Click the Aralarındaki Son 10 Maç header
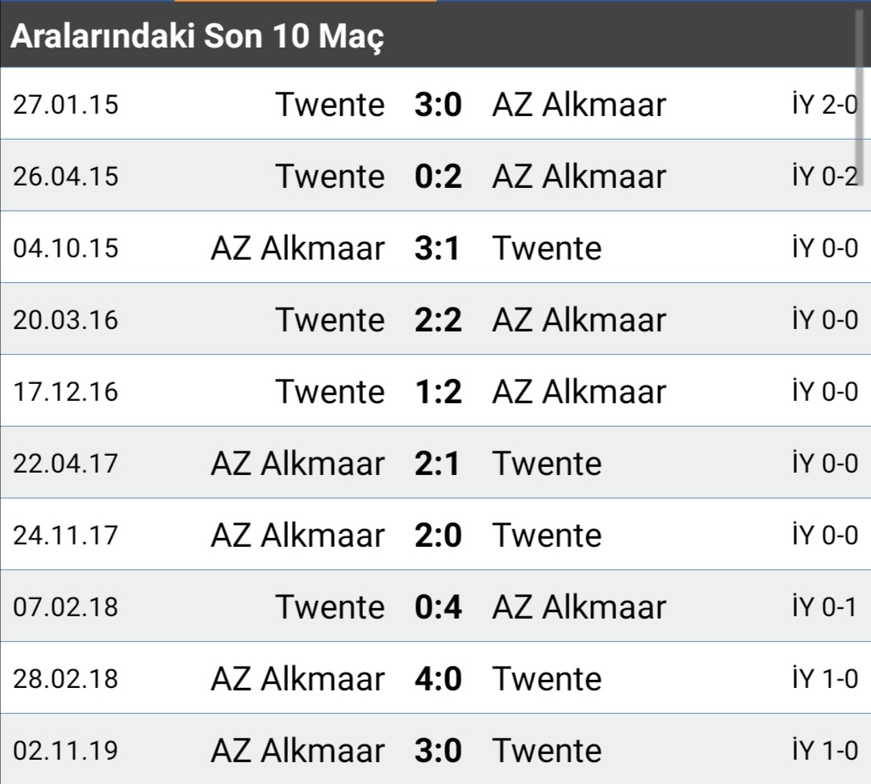This screenshot has height=784, width=871. [x=198, y=35]
